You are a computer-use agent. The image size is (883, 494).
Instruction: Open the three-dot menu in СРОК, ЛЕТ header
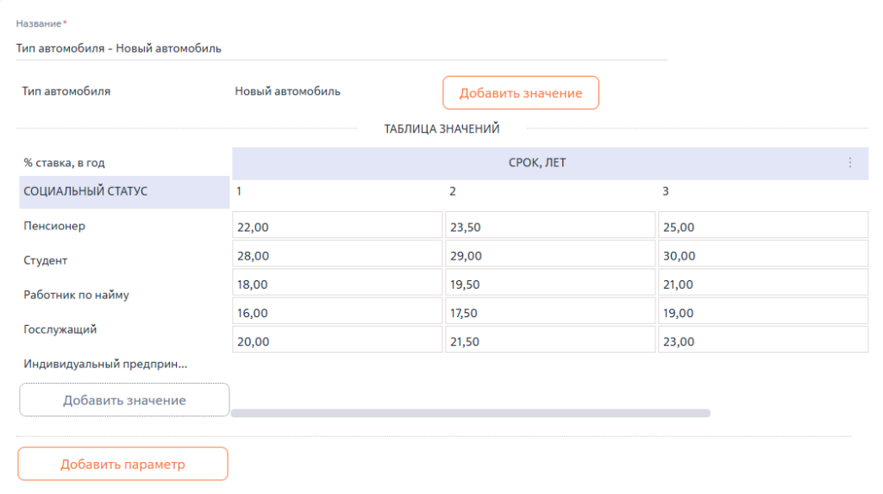849,163
